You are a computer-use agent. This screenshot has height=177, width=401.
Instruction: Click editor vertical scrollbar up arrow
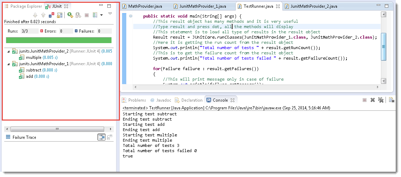point(383,14)
